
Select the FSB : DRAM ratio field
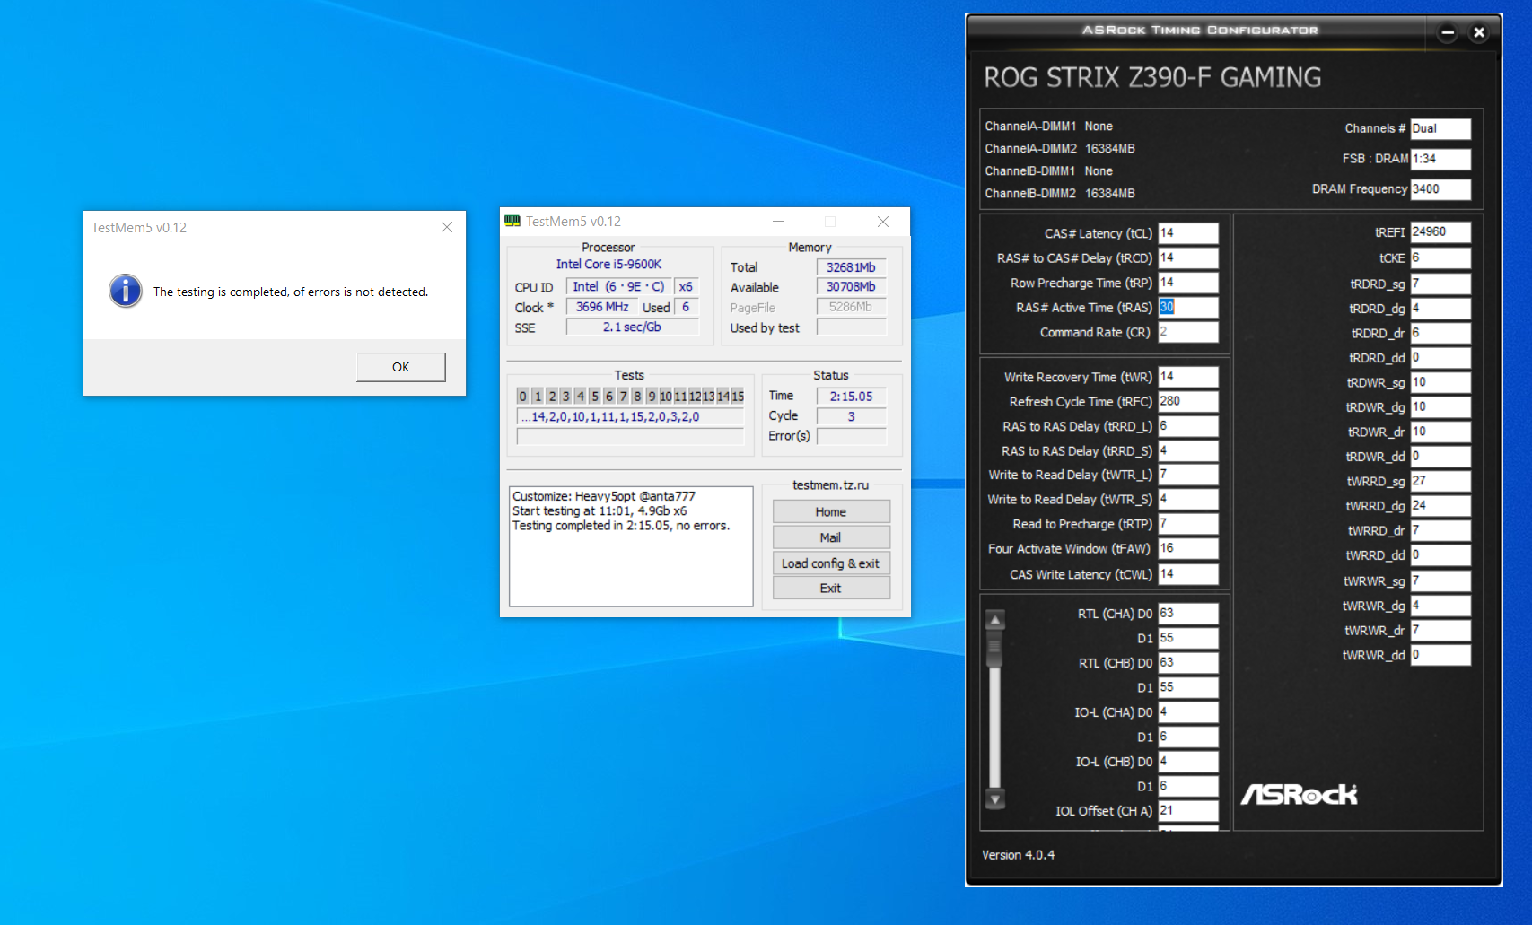(x=1440, y=159)
